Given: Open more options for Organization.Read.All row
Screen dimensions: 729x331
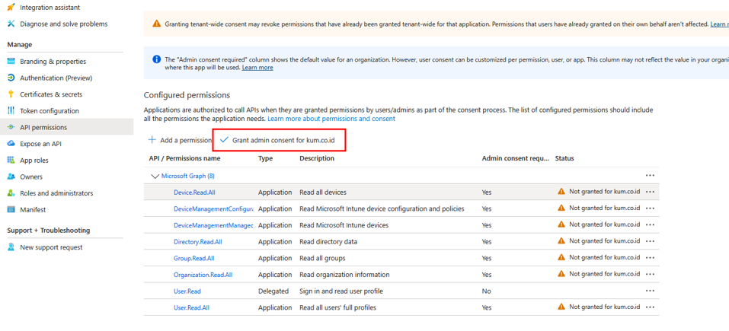Looking at the screenshot, I should [650, 275].
